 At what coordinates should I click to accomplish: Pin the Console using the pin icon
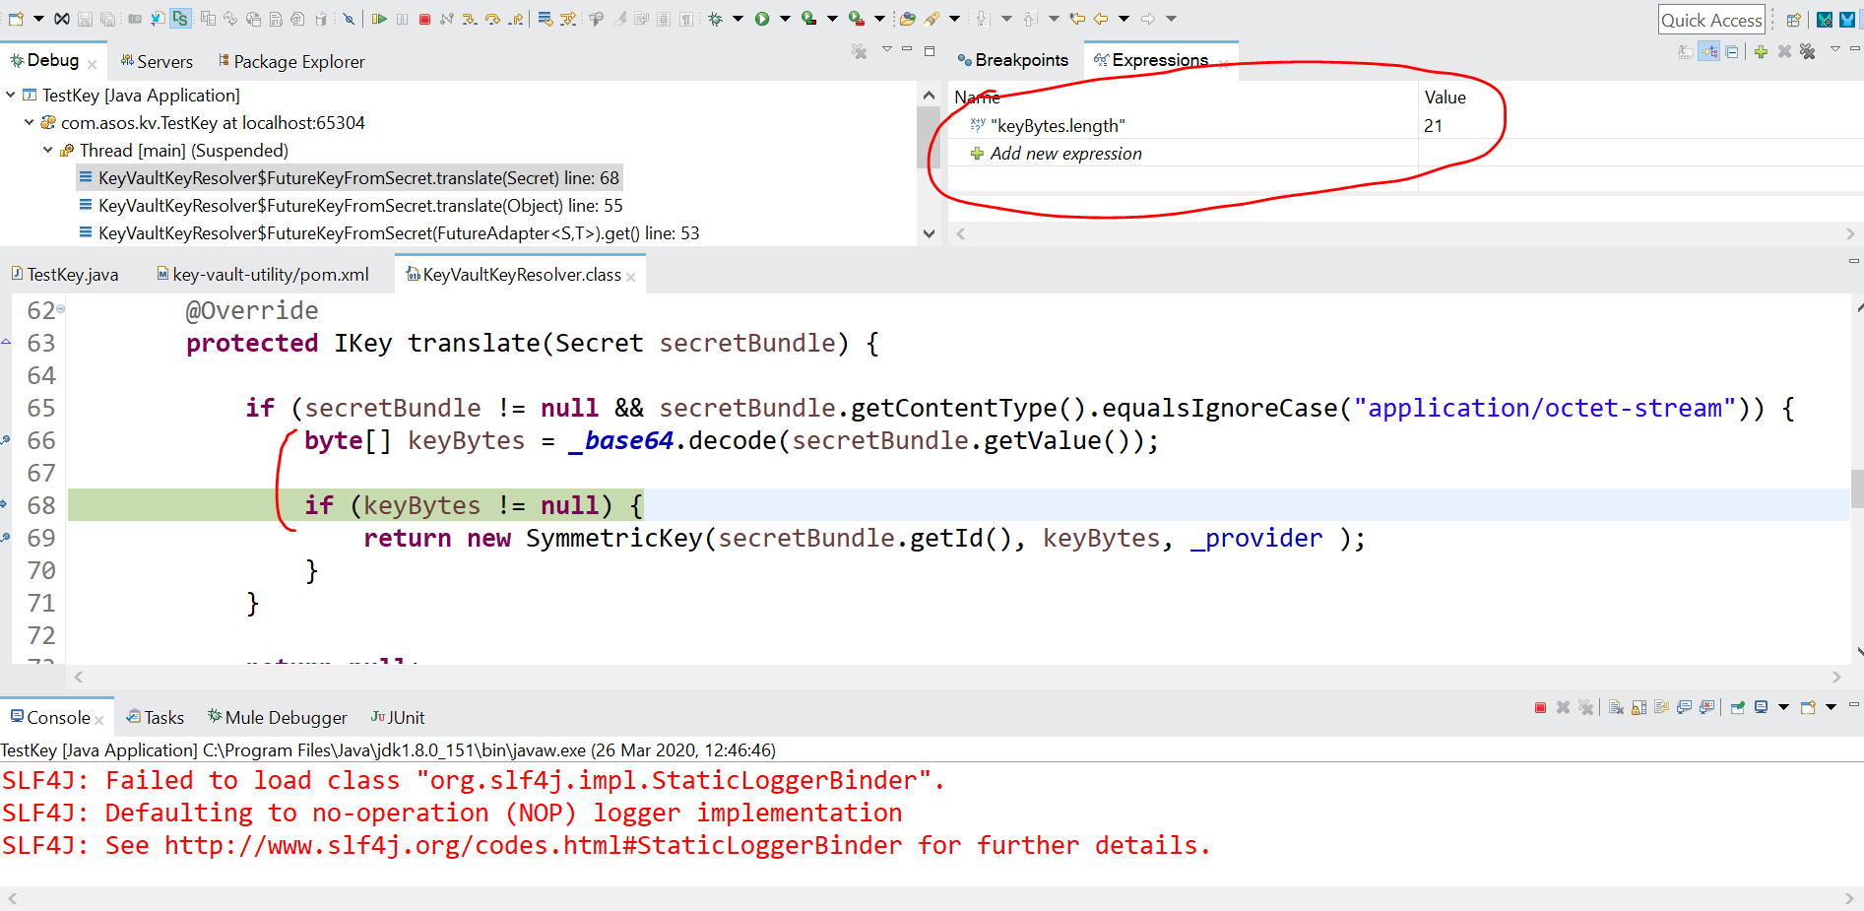1737,707
